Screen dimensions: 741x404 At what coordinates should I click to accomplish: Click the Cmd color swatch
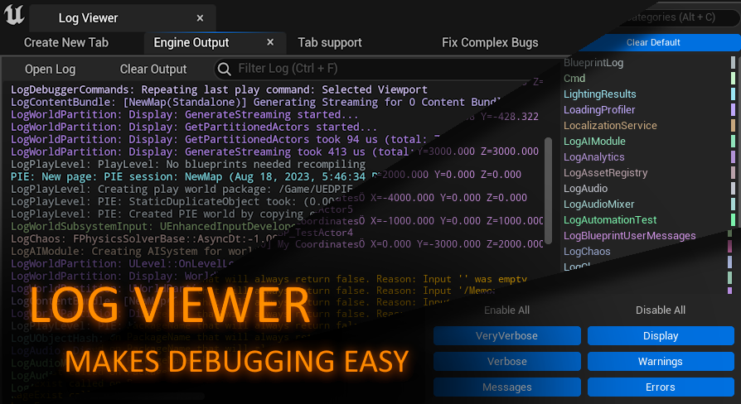(733, 79)
